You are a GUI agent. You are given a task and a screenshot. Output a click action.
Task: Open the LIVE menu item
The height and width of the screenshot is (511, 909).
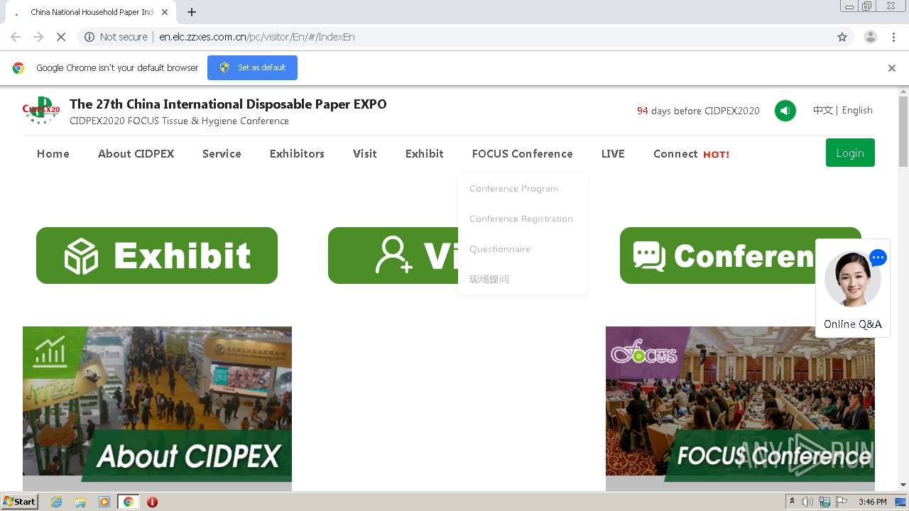(613, 153)
